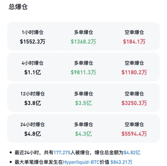Click the 总爆仓 heading
Screen dimensions: 167x166
(x=18, y=7)
